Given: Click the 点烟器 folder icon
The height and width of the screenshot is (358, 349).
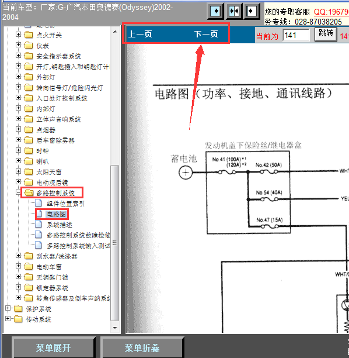Looking at the screenshot, I should [x=29, y=130].
